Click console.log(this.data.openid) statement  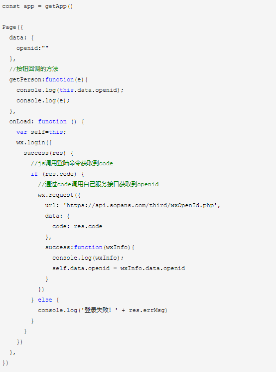click(x=70, y=90)
